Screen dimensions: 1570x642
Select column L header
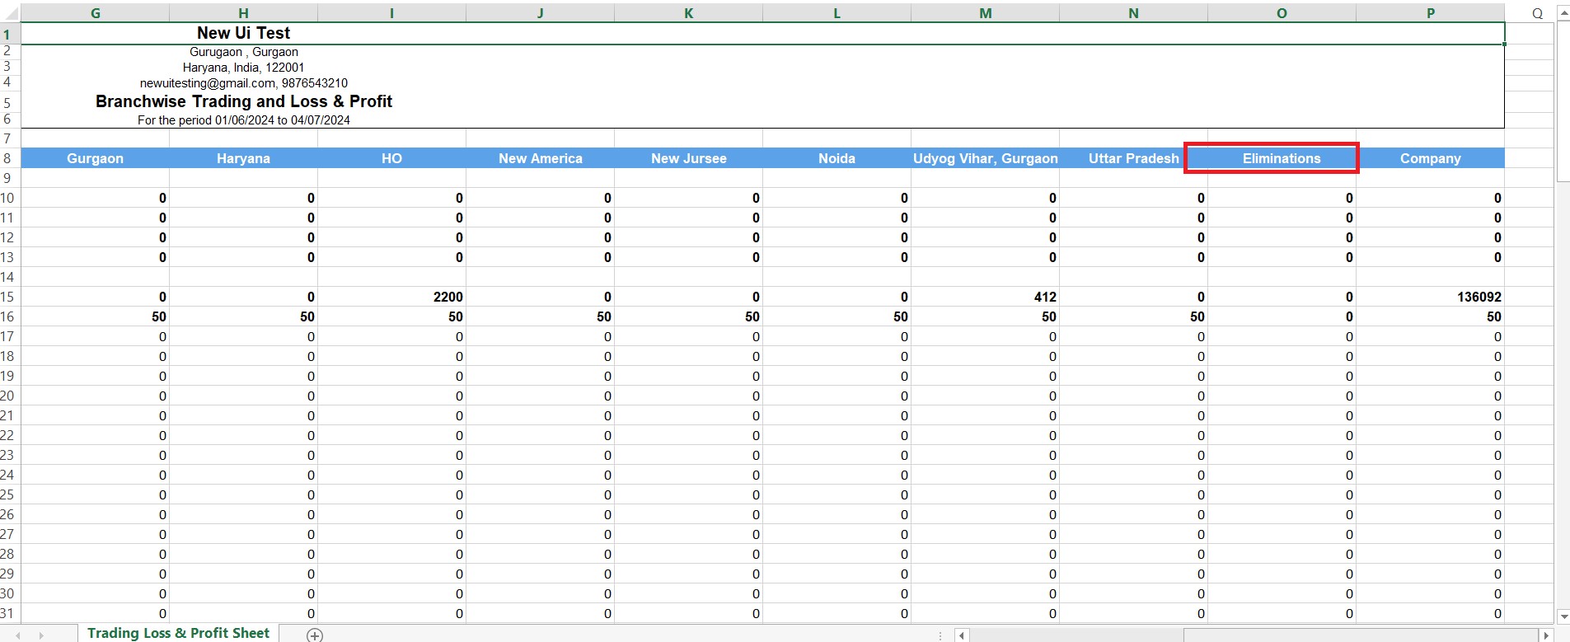point(837,13)
